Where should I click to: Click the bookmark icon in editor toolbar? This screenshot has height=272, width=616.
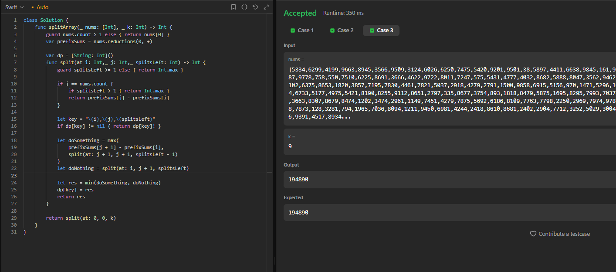[x=234, y=7]
